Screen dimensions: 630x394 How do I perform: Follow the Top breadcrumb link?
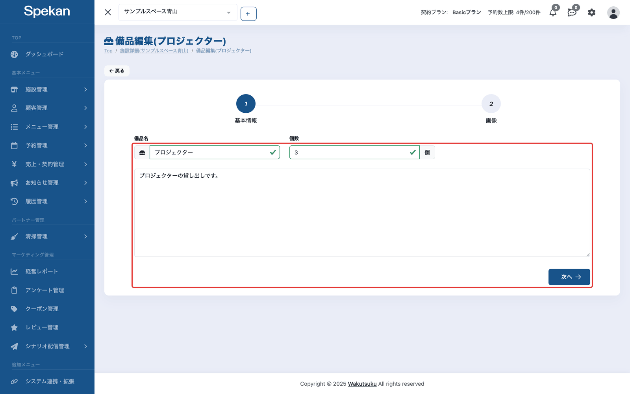pos(108,51)
